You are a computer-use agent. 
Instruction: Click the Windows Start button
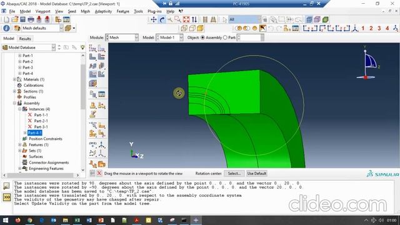pyautogui.click(x=6, y=220)
